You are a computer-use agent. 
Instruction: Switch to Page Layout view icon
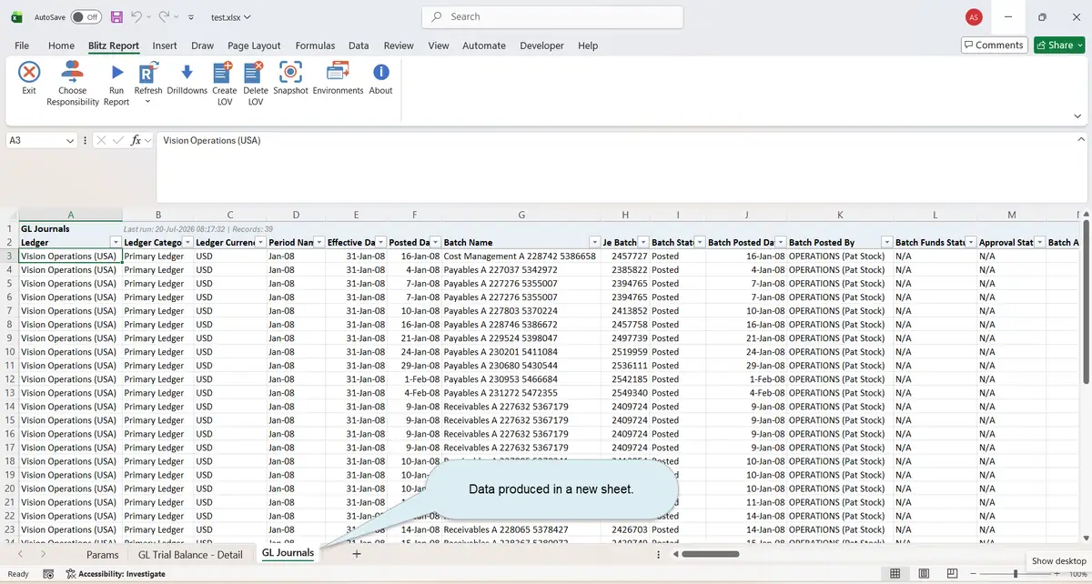924,573
